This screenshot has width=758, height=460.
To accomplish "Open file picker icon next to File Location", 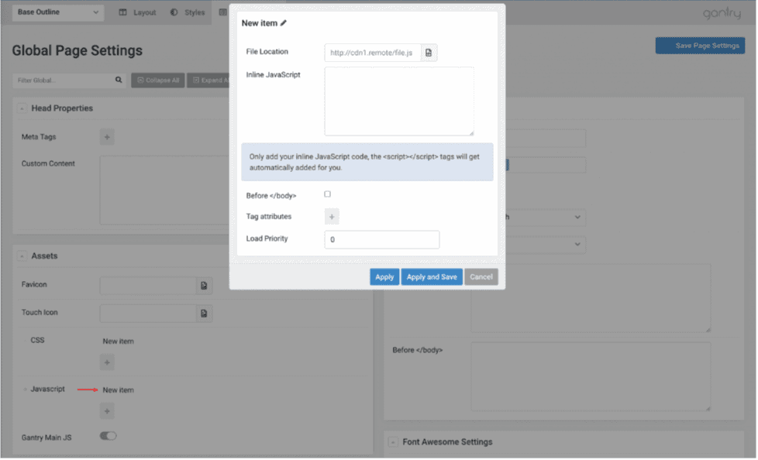I will [429, 53].
